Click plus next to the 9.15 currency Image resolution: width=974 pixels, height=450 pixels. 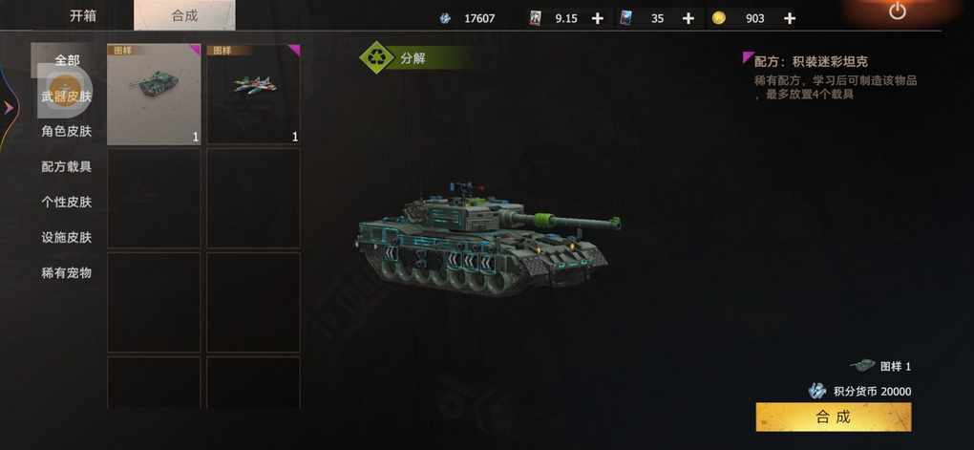pos(597,19)
